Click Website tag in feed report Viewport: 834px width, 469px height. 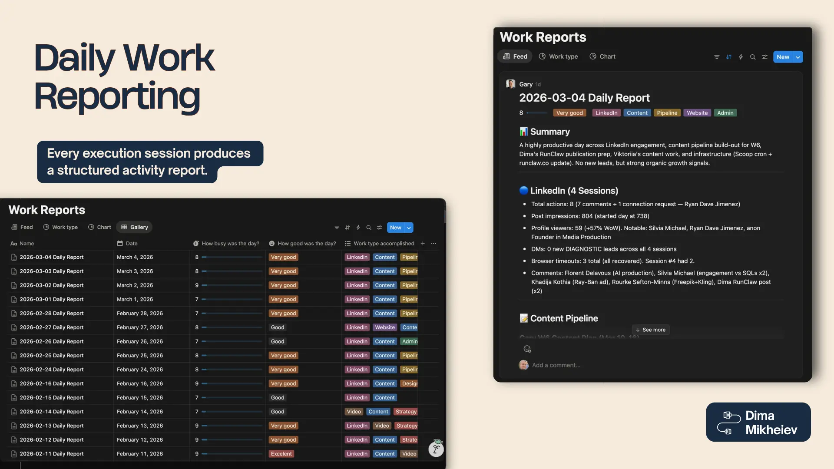[x=697, y=113]
